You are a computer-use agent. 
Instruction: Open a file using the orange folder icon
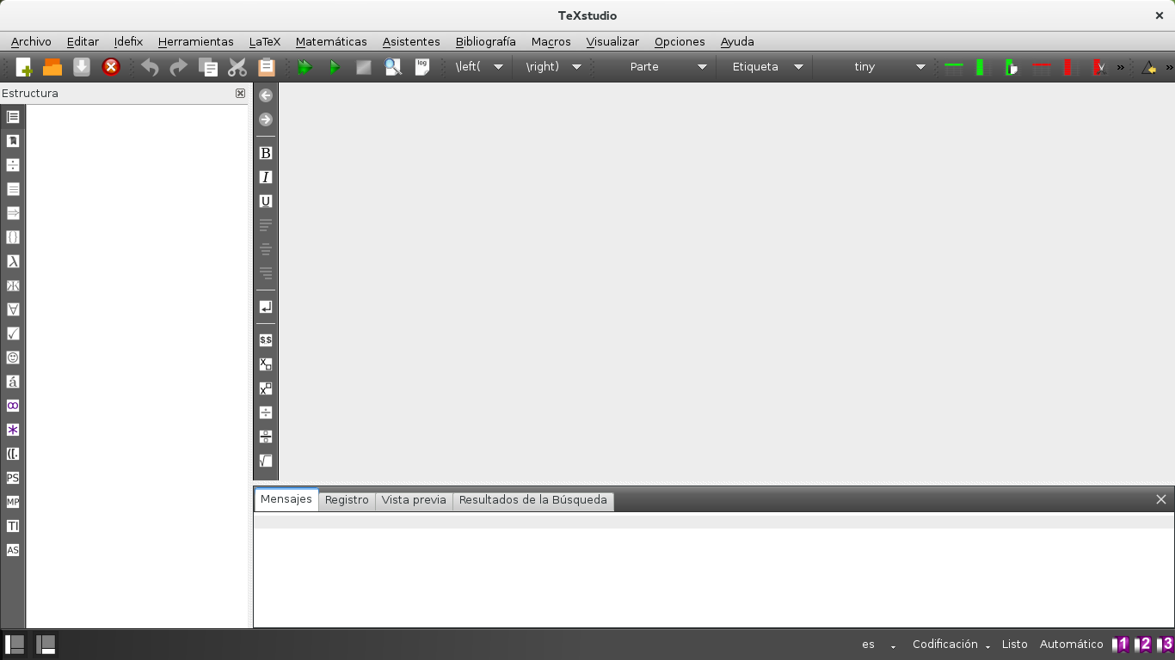52,67
